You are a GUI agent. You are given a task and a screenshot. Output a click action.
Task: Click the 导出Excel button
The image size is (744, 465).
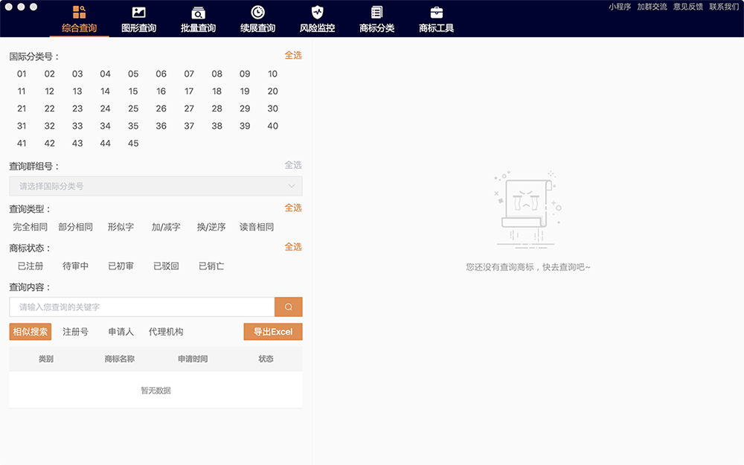tap(273, 332)
